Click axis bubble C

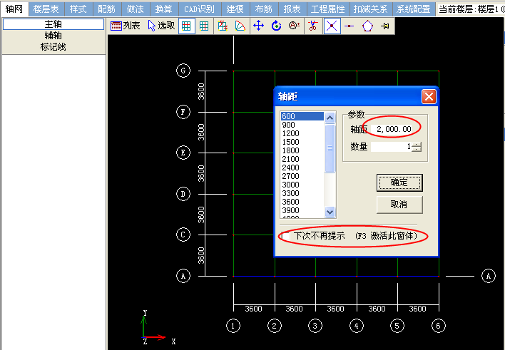(183, 235)
